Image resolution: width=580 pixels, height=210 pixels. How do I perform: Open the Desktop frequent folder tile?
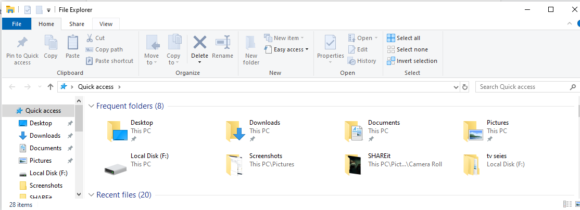point(130,130)
